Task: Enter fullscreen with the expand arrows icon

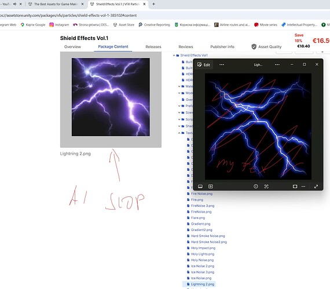Action: click(316, 186)
